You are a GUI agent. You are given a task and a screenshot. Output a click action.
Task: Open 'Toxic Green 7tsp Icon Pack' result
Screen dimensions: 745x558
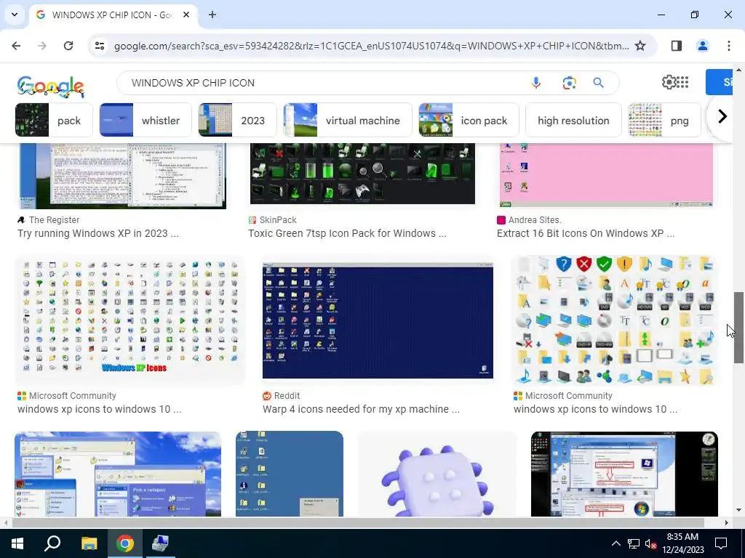347,233
